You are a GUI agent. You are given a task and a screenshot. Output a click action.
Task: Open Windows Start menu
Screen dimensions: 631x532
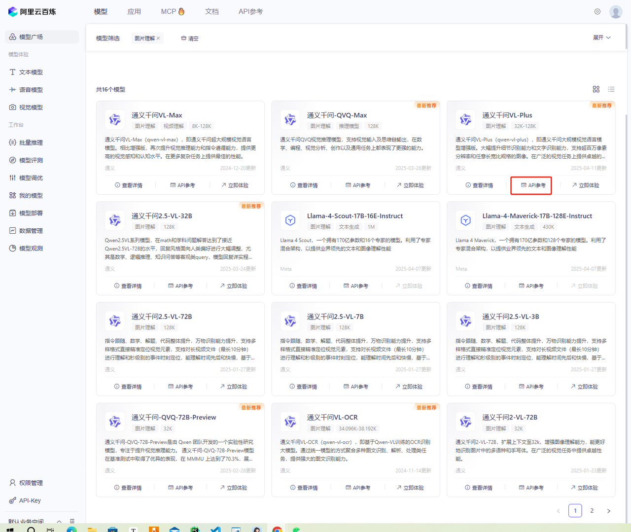point(10,530)
